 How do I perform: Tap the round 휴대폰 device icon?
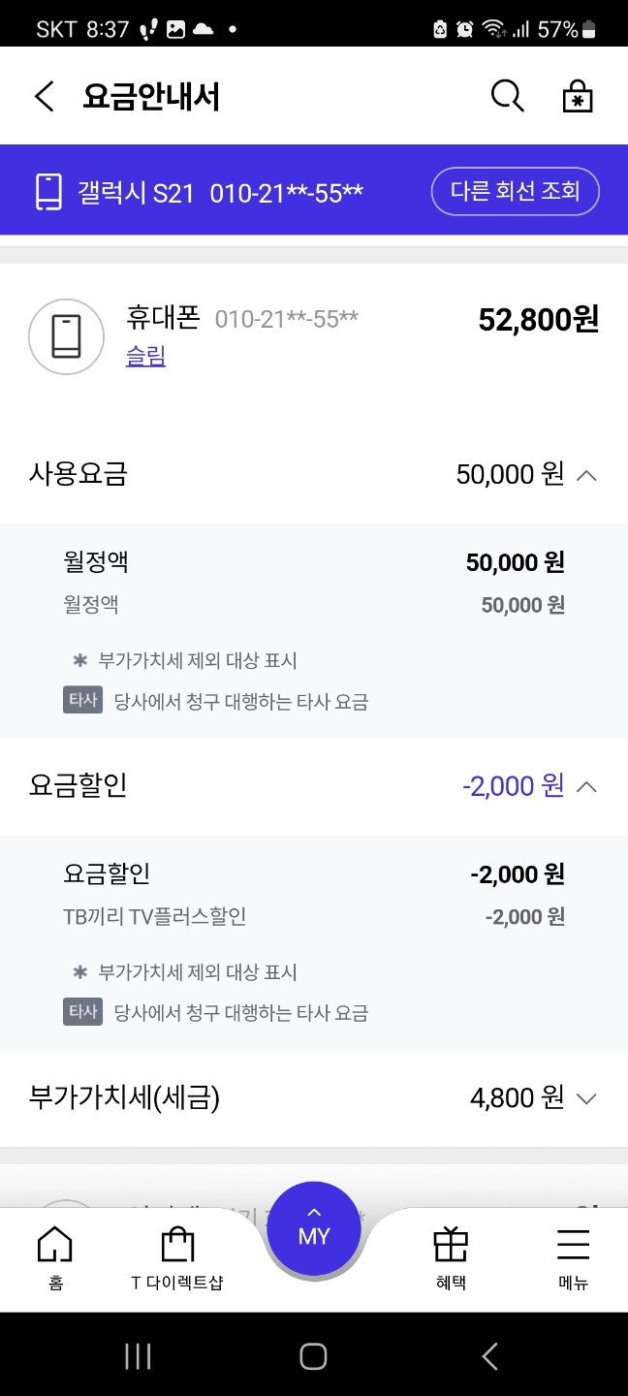(x=66, y=336)
